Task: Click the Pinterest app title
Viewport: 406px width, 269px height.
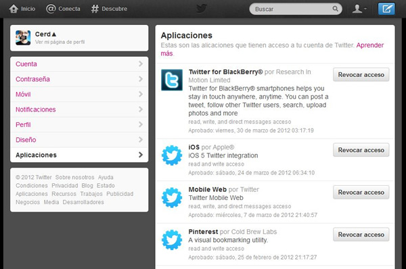Action: pyautogui.click(x=203, y=232)
